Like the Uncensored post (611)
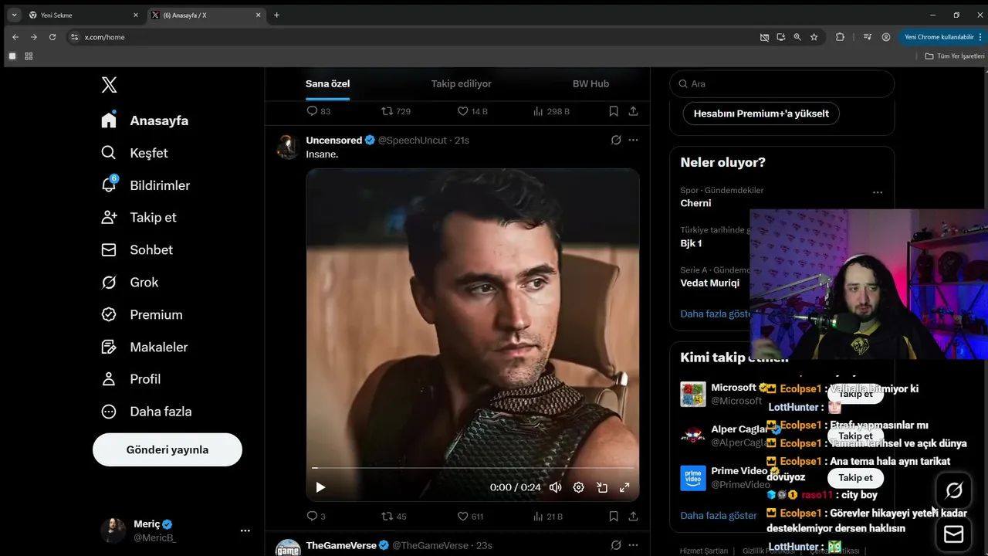This screenshot has width=988, height=556. pos(470,516)
